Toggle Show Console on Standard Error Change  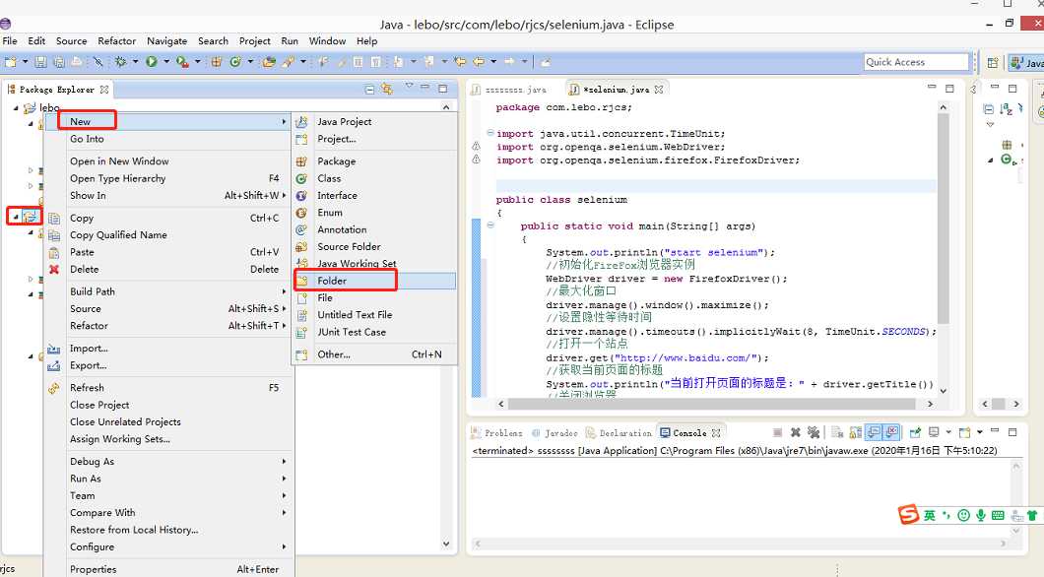tap(891, 432)
